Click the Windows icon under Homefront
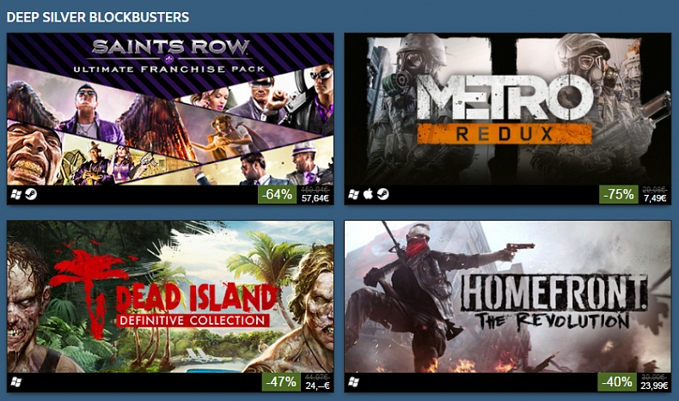This screenshot has width=679, height=401. pos(353,382)
